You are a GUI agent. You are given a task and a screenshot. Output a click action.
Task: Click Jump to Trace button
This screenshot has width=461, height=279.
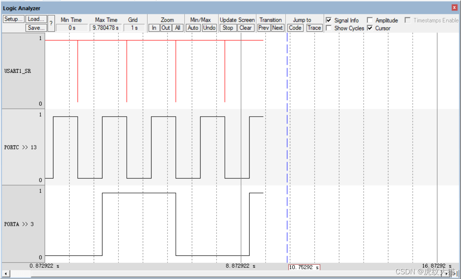314,28
